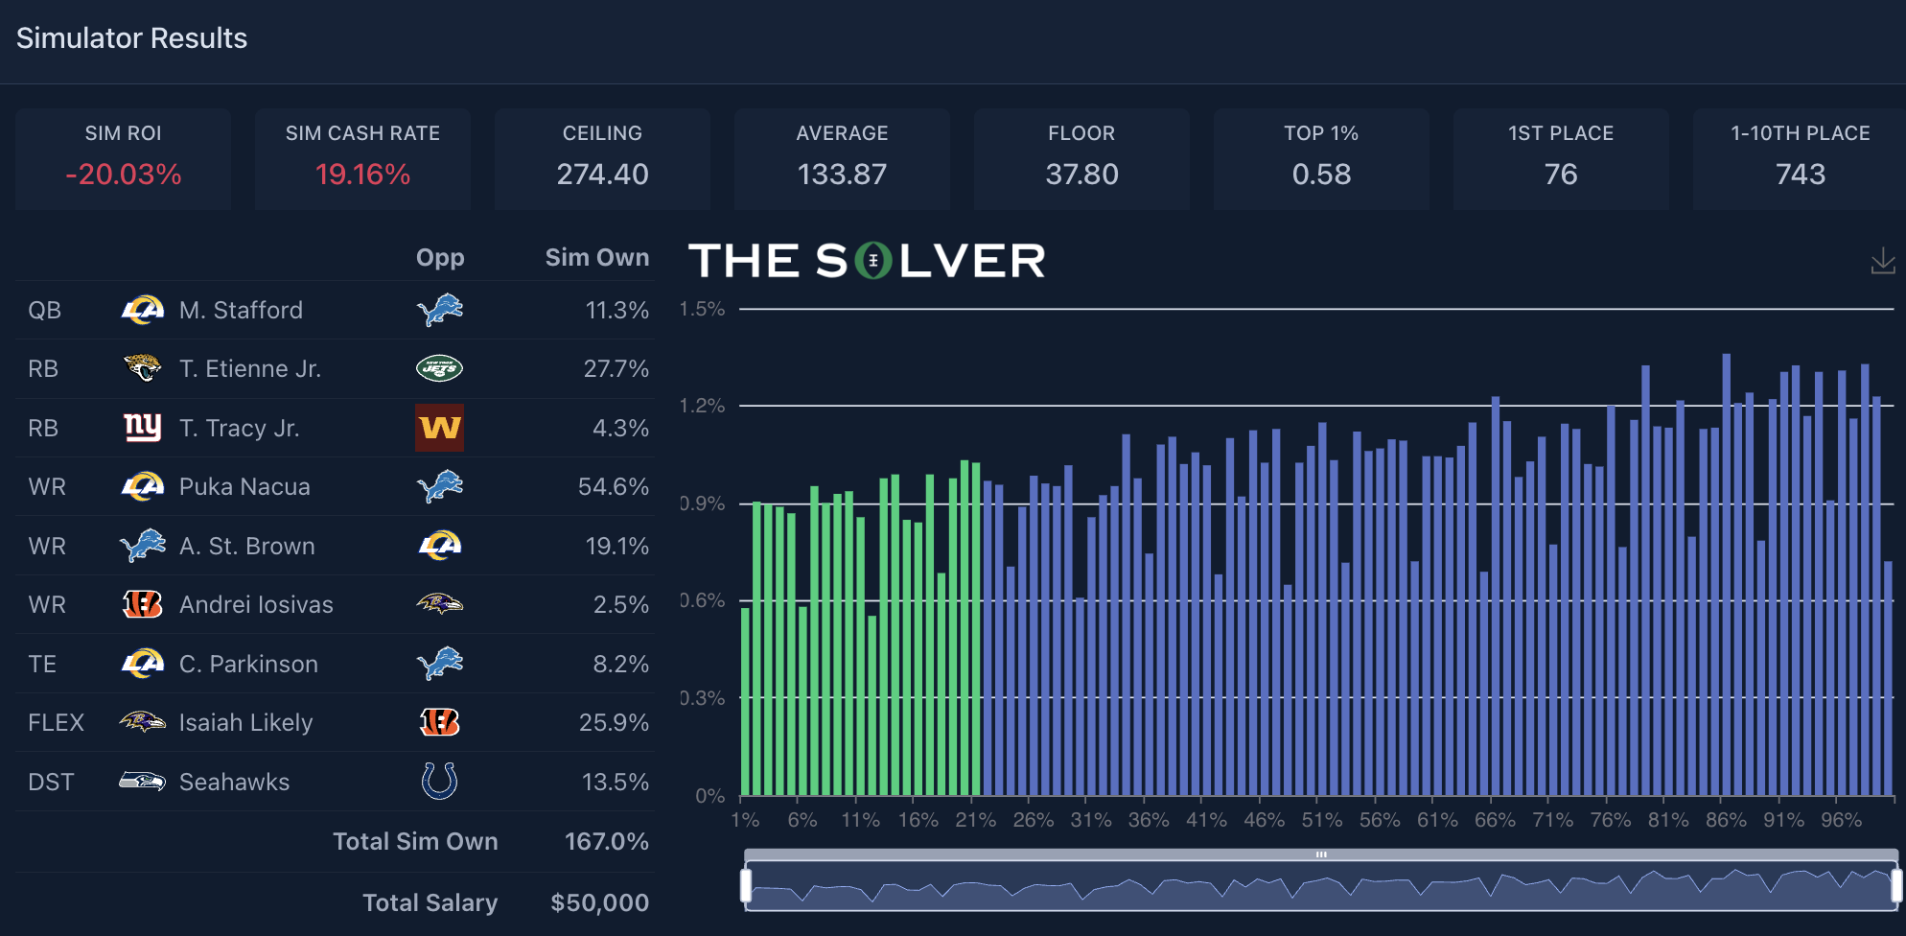Click the top drag bar of the range slider

point(1320,854)
